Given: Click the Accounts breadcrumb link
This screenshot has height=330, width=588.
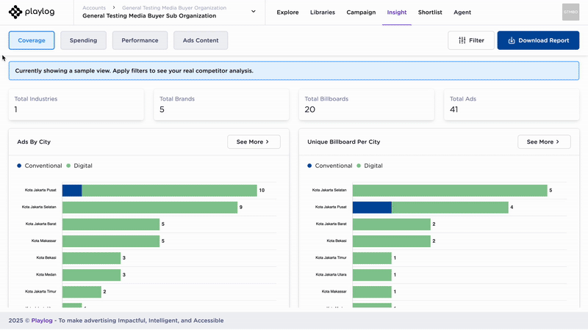Looking at the screenshot, I should 94,7.
